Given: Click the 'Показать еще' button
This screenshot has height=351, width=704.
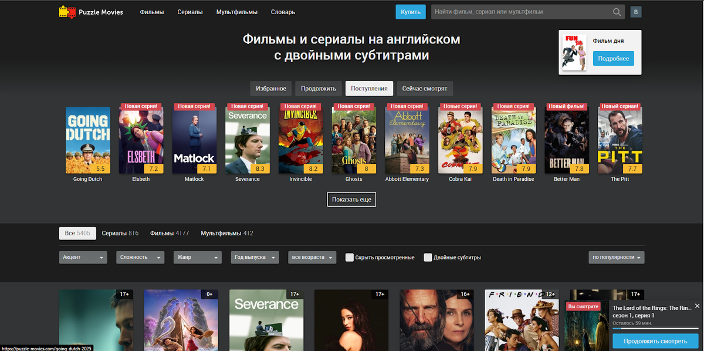Looking at the screenshot, I should pos(351,200).
